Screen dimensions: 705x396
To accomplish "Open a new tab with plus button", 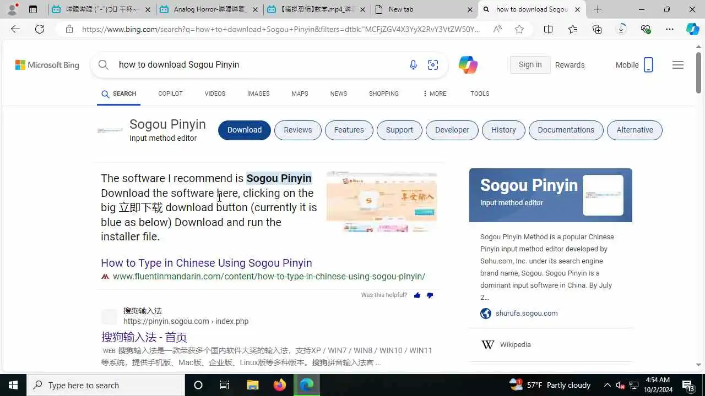I will (598, 9).
